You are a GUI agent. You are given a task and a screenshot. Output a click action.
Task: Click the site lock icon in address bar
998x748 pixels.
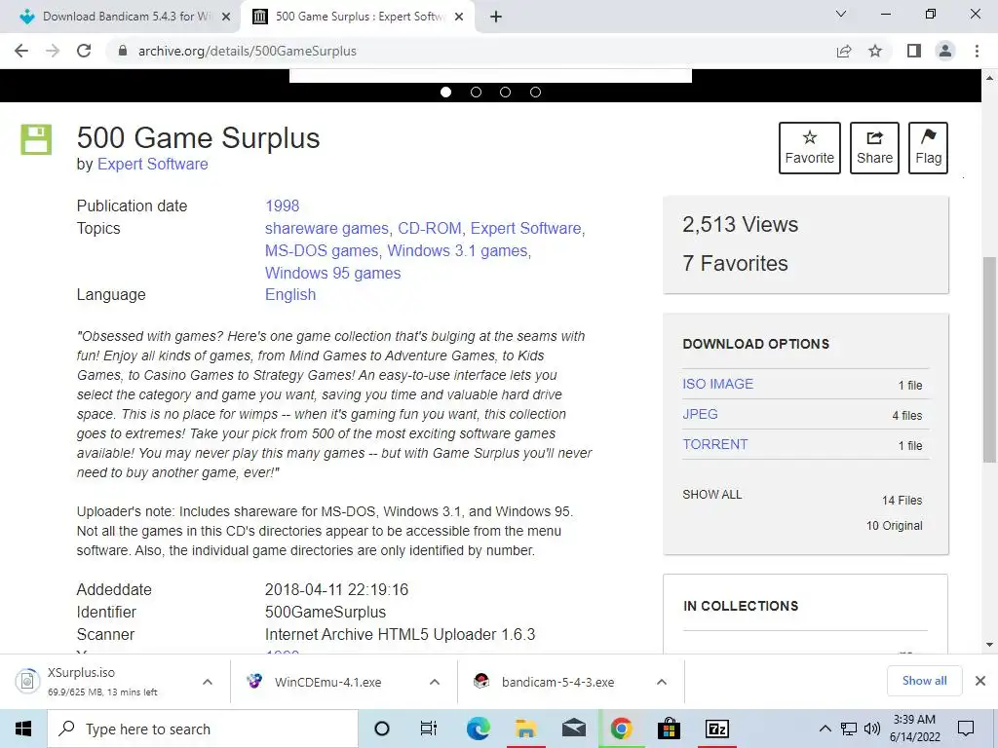[123, 51]
